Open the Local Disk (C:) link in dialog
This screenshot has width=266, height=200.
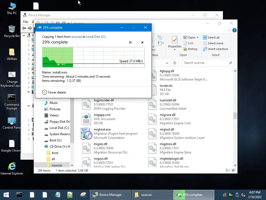pyautogui.click(x=96, y=36)
